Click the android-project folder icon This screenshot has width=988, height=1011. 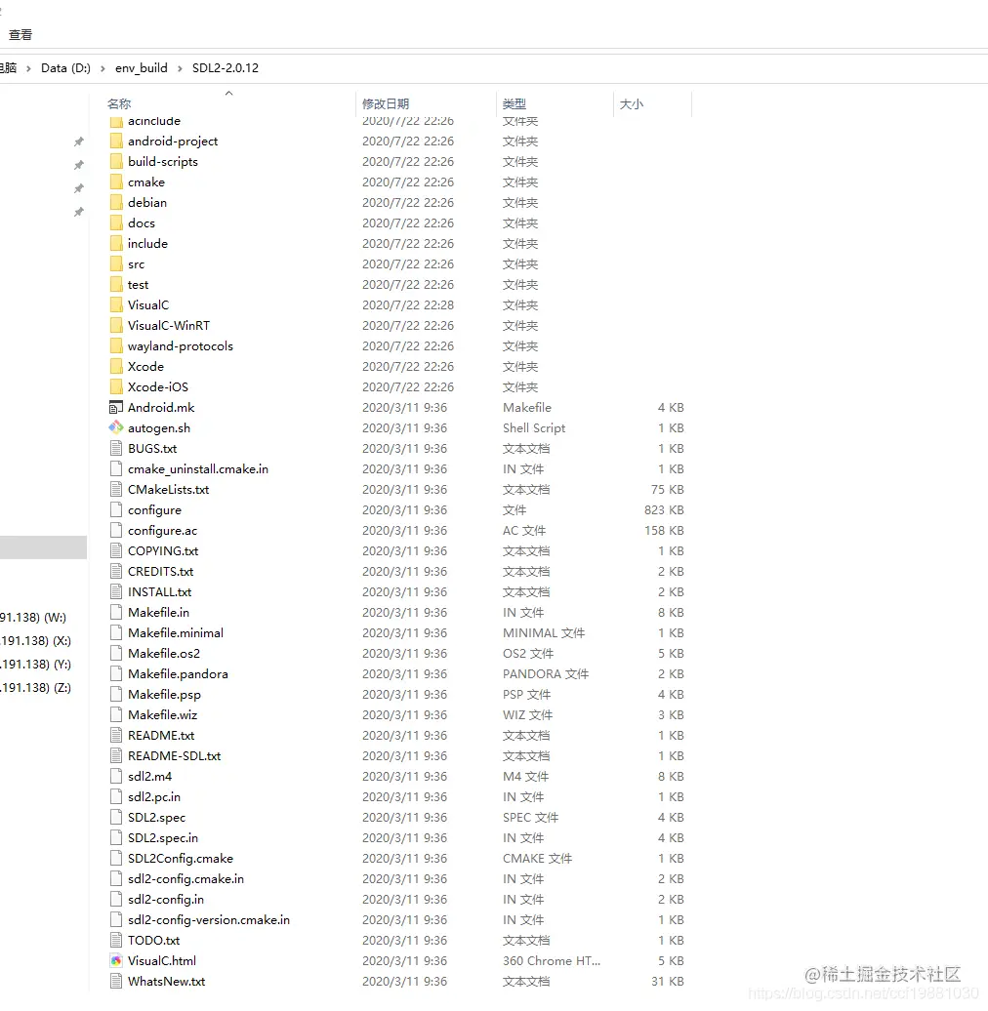click(x=116, y=142)
